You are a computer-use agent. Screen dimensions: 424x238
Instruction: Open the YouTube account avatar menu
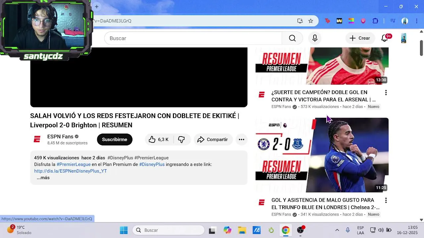pyautogui.click(x=403, y=38)
